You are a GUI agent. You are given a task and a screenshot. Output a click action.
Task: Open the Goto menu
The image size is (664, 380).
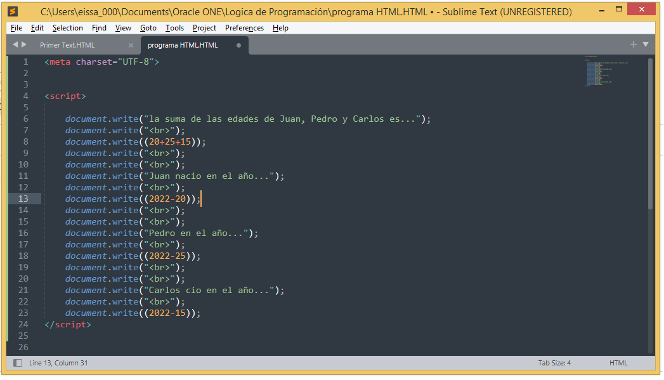[148, 28]
